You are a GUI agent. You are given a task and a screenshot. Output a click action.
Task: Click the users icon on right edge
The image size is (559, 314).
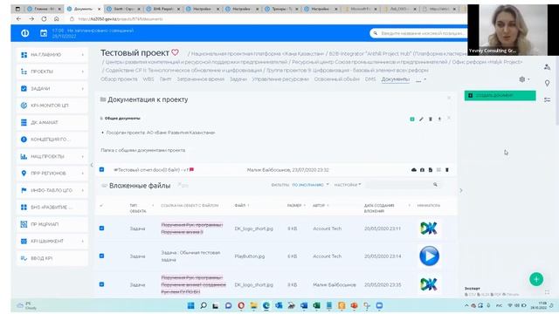[548, 67]
